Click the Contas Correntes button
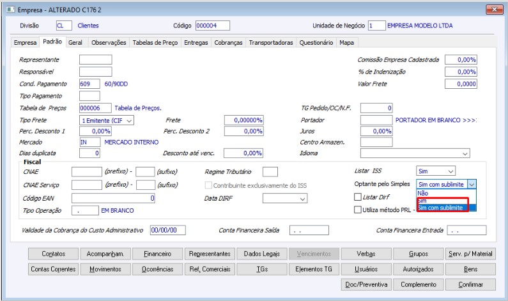 pos(53,269)
